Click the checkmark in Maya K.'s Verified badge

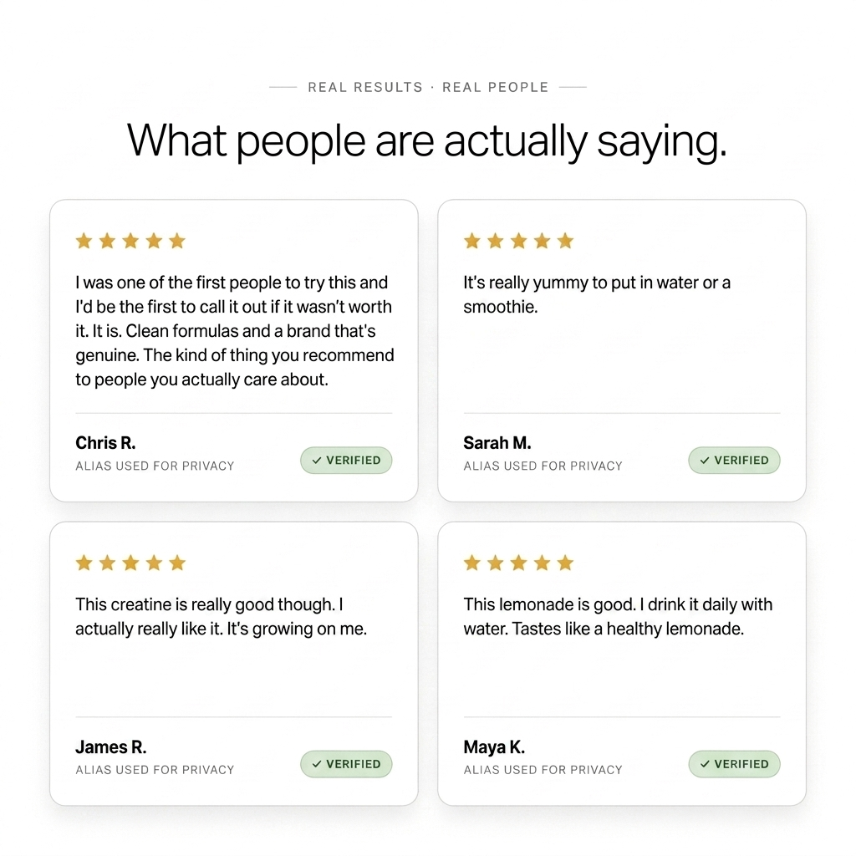(x=705, y=764)
